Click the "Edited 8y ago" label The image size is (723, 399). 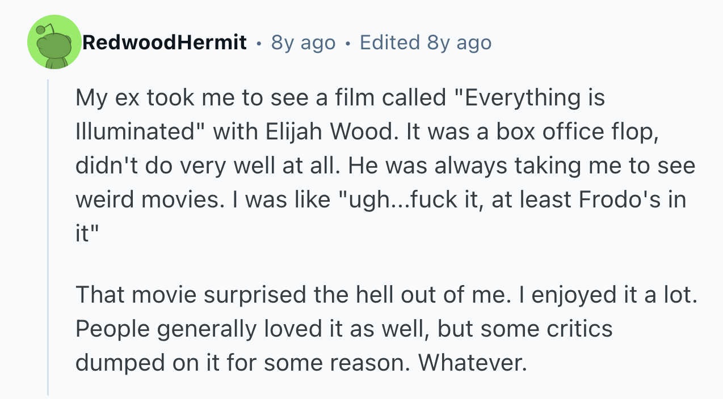pos(425,43)
